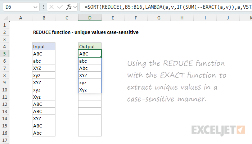The width and height of the screenshot is (252, 144).
Task: Select cell B11 containing Xyz
Action: coord(44,97)
